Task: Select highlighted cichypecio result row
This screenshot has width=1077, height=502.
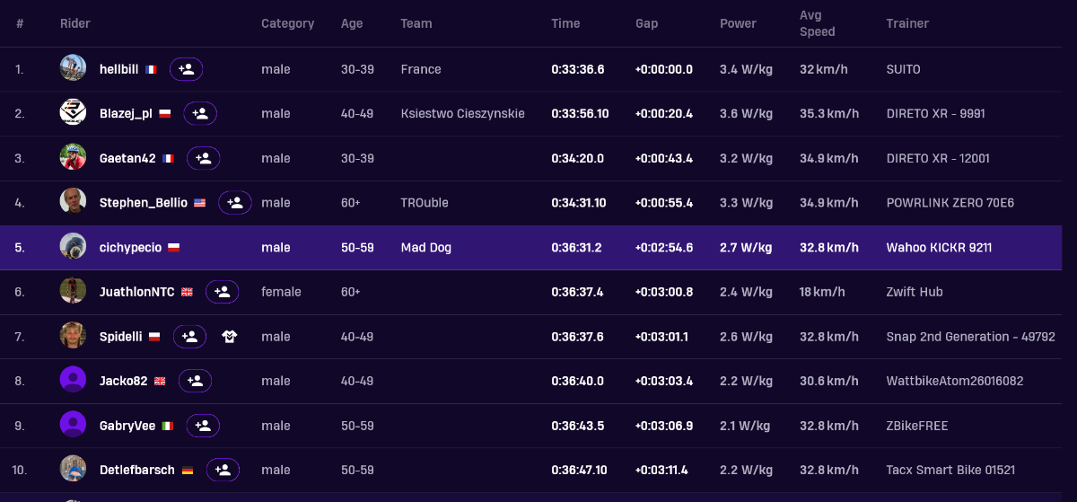Action: 530,247
